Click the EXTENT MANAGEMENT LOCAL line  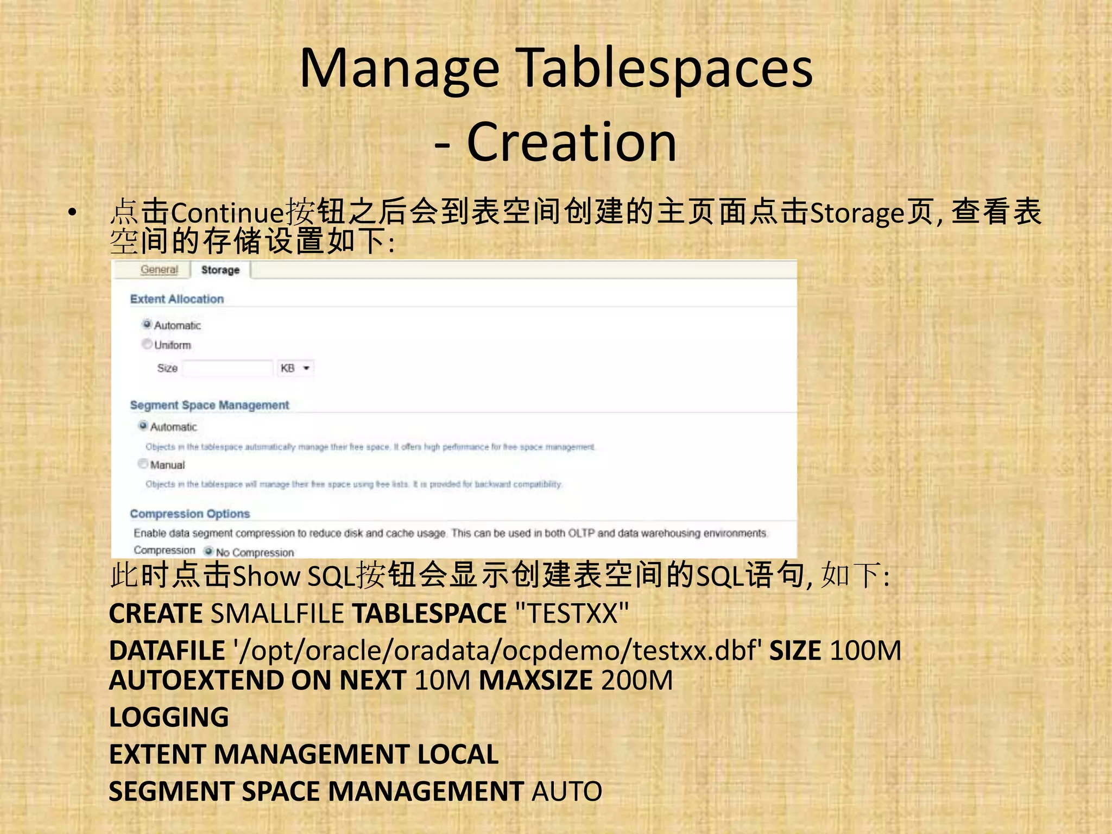(304, 754)
